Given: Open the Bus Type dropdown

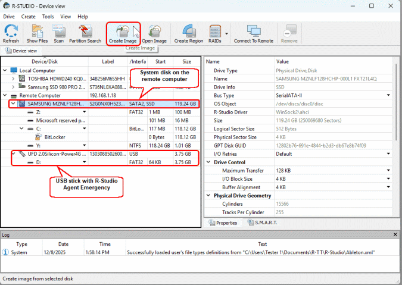Looking at the screenshot, I should 388,95.
